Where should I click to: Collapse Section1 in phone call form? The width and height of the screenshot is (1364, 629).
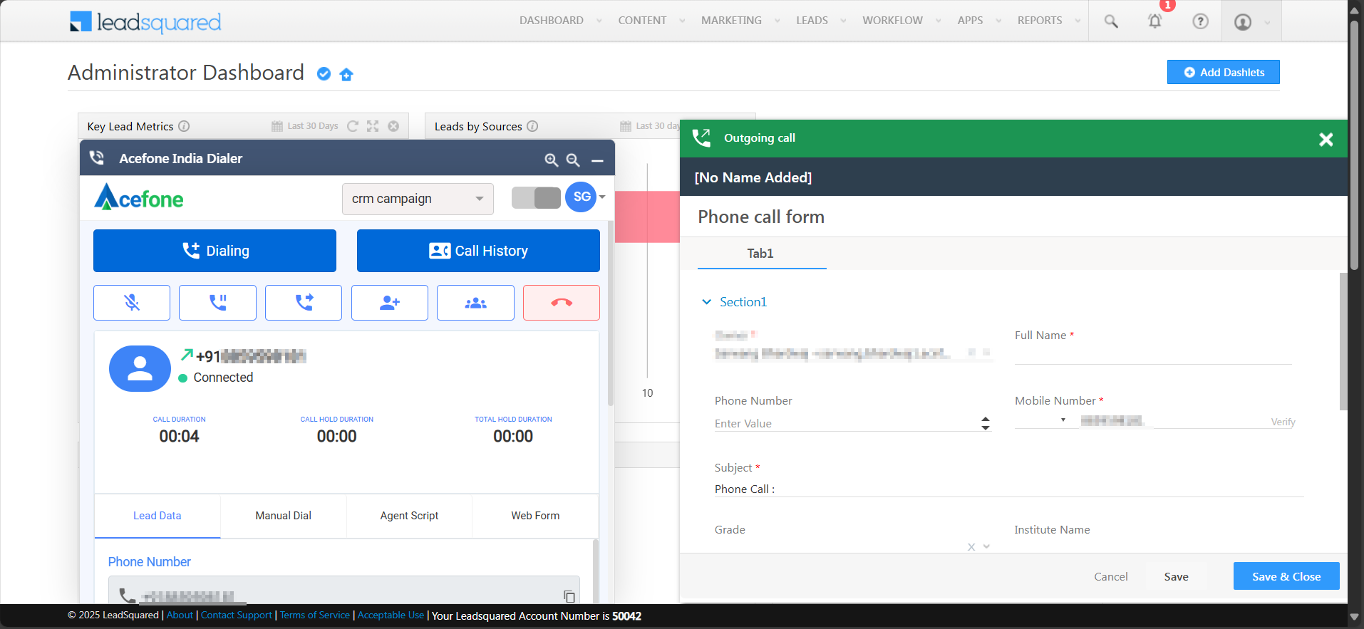pyautogui.click(x=707, y=302)
